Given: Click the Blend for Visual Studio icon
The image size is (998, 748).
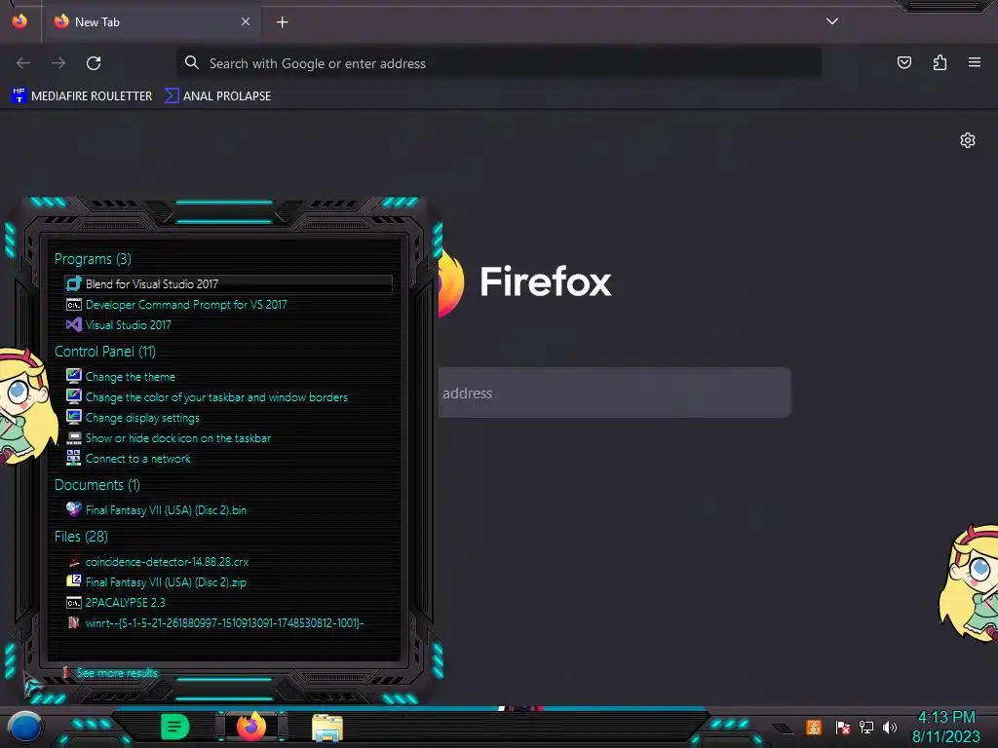Looking at the screenshot, I should coord(74,283).
